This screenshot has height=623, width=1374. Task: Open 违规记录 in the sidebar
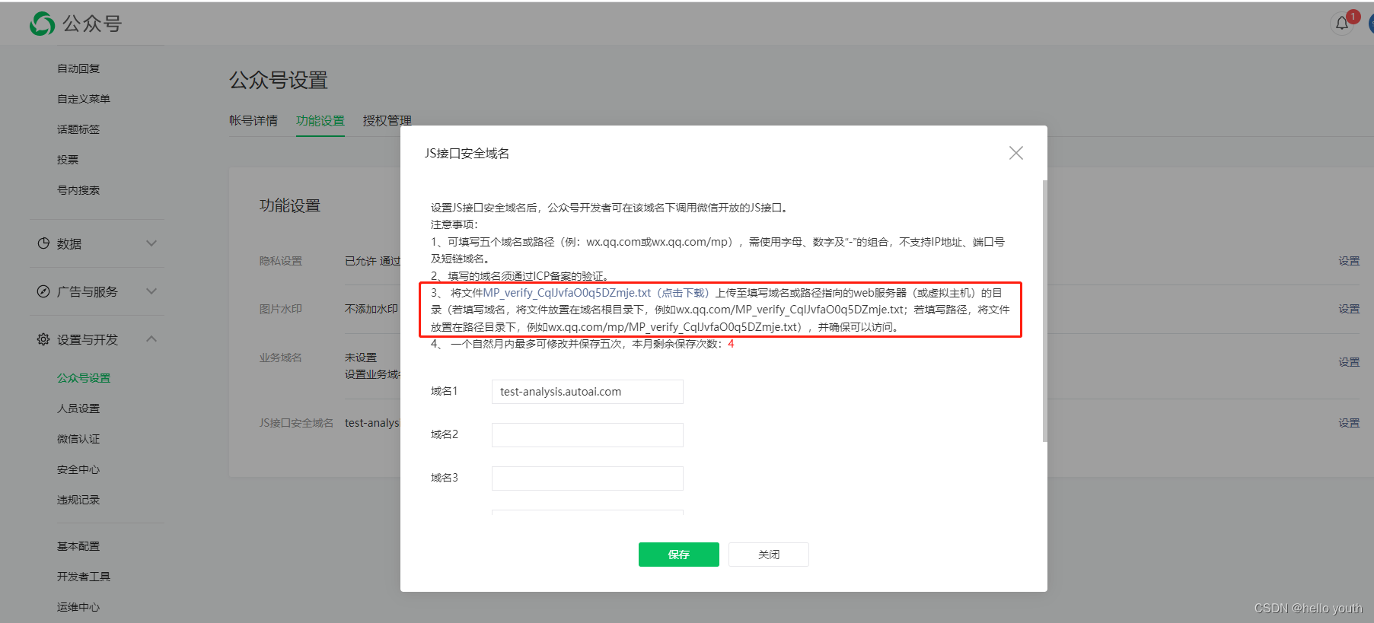coord(78,500)
